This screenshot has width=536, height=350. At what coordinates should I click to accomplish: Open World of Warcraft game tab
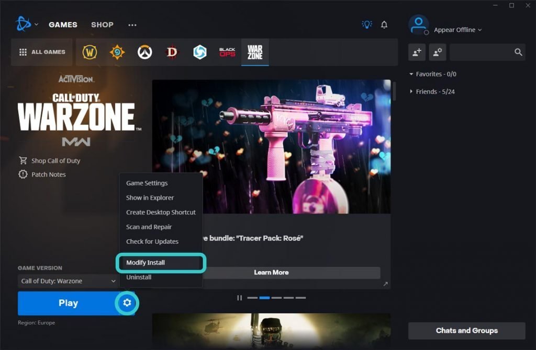click(x=90, y=52)
